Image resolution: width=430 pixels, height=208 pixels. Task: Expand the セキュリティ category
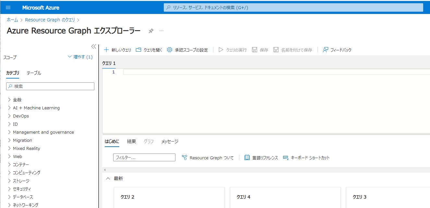tap(9, 189)
